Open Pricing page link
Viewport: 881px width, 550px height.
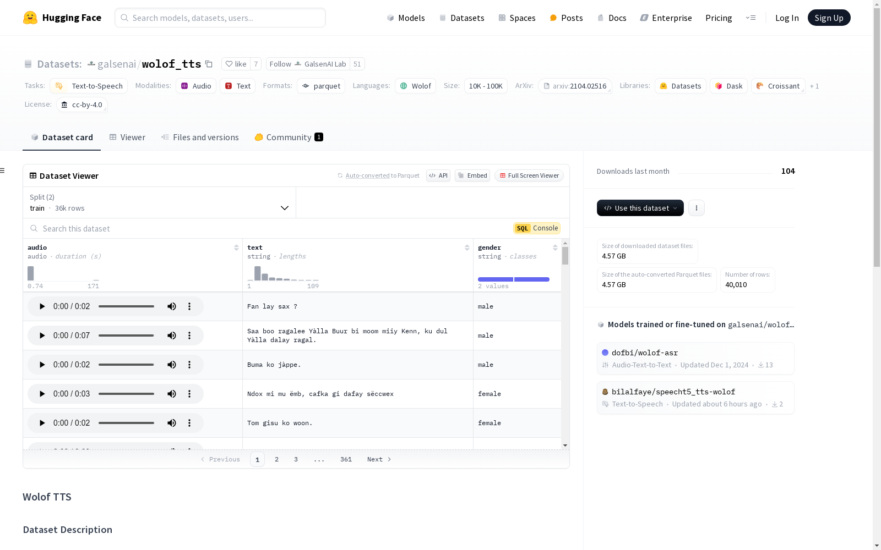pos(719,18)
